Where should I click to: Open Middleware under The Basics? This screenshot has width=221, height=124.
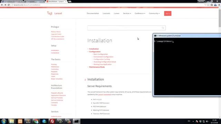pyautogui.click(x=55, y=67)
